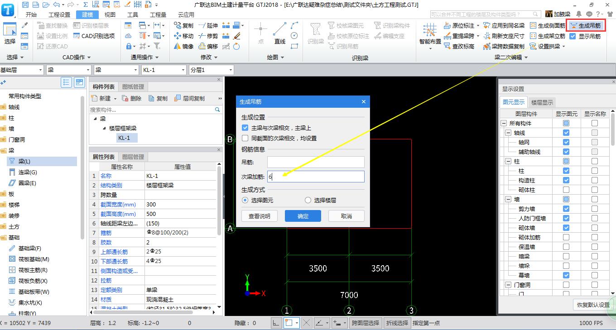This screenshot has height=330, width=616.
Task: Click the 删除 delete icon in component list
Action: 132,98
